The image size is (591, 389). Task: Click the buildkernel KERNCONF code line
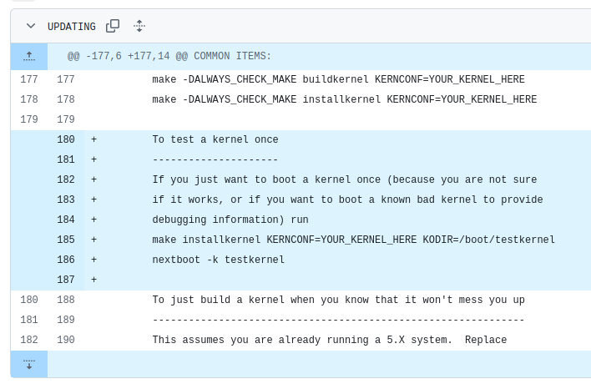(x=344, y=79)
